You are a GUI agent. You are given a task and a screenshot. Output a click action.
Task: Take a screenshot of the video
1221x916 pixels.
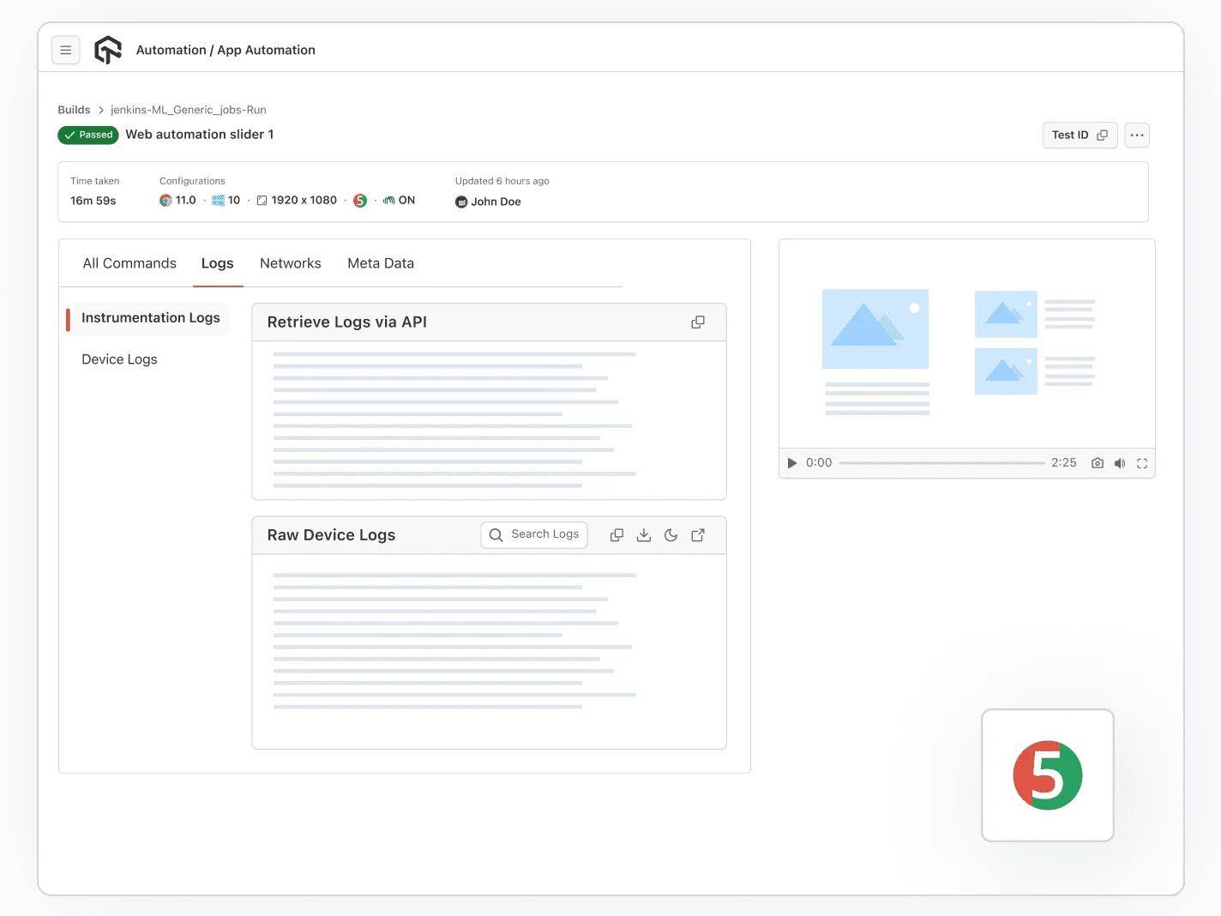1098,463
